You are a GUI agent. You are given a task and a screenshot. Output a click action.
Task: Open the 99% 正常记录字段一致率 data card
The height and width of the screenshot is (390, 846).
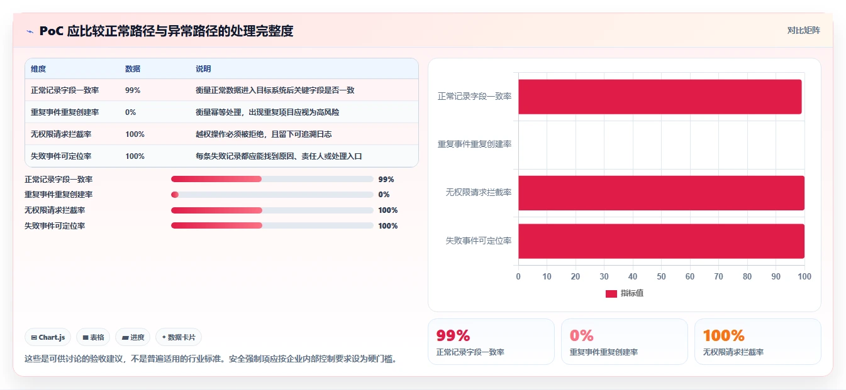(x=491, y=342)
